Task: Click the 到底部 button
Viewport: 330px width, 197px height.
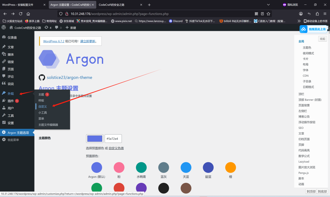Action: [x=322, y=191]
